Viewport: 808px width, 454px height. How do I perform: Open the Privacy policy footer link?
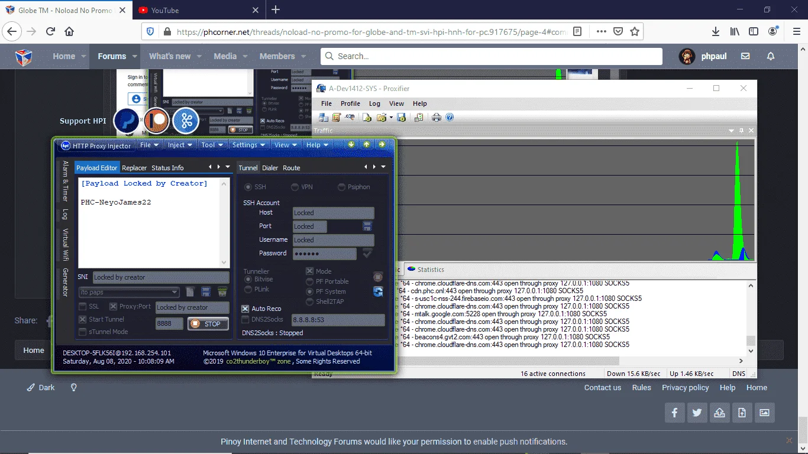click(685, 388)
